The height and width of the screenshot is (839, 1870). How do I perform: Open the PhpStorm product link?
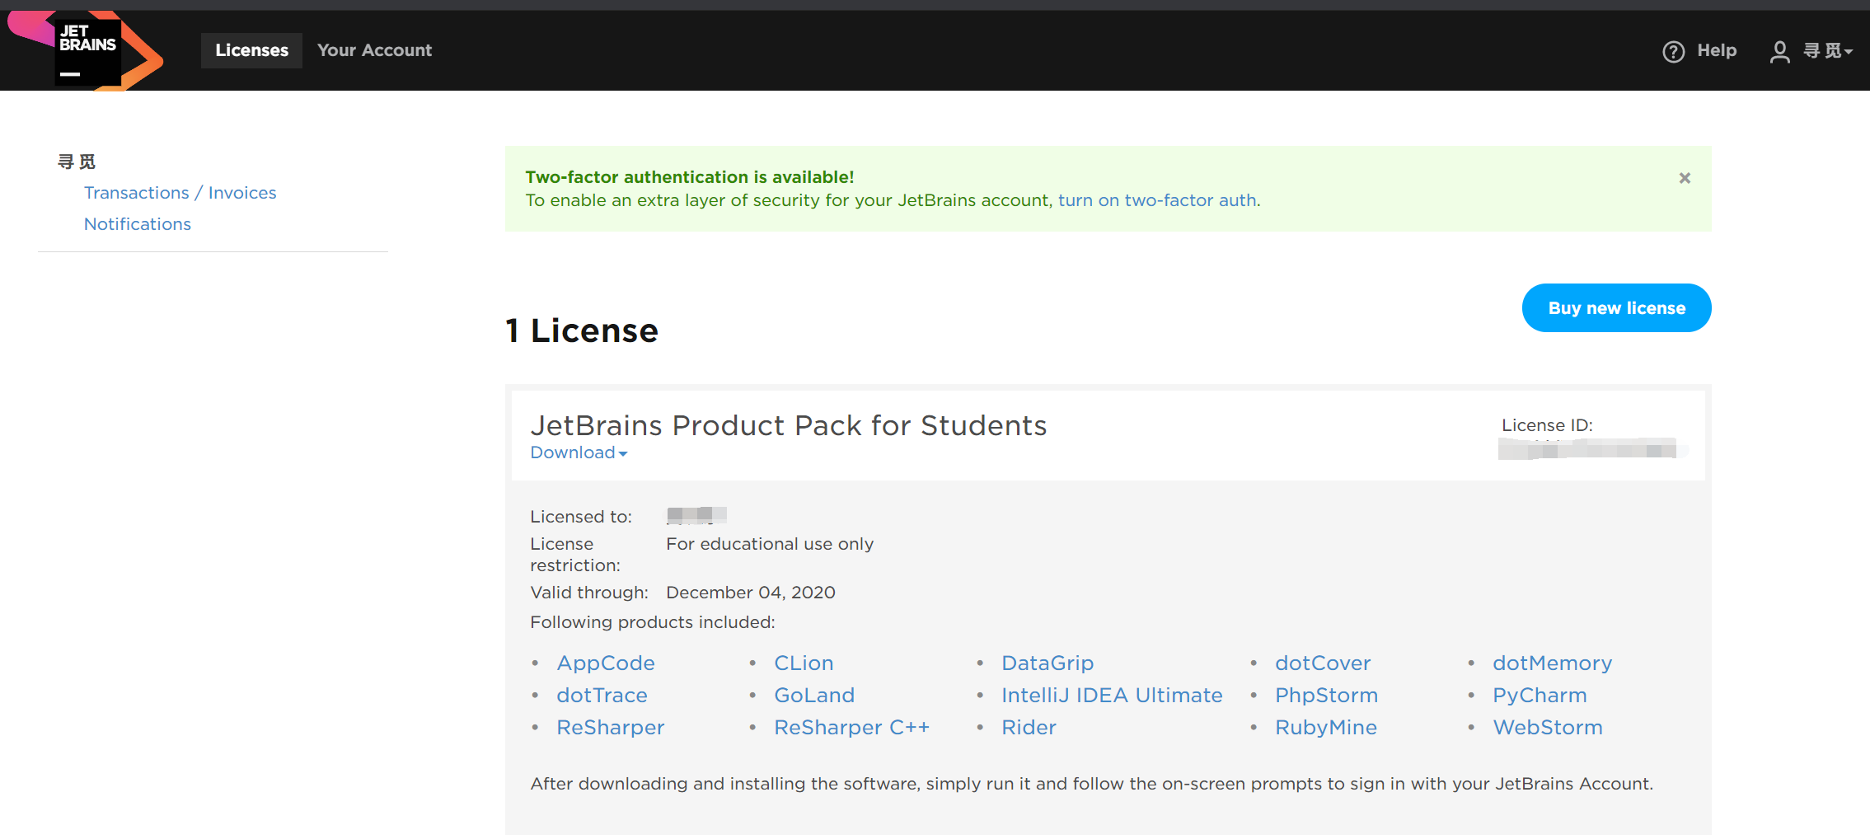tap(1326, 696)
